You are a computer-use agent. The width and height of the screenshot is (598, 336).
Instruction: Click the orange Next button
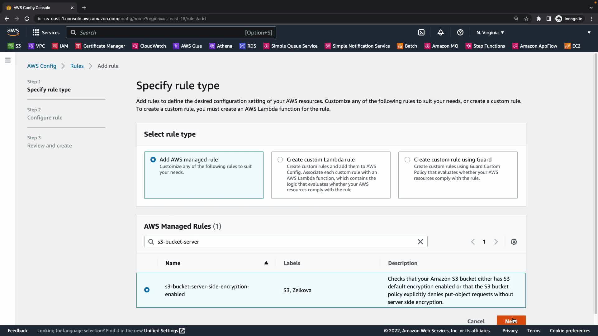pos(511,320)
